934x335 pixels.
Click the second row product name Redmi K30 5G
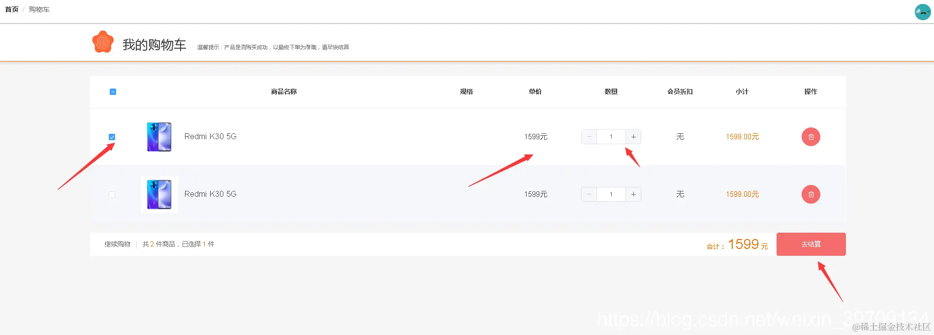[x=210, y=194]
